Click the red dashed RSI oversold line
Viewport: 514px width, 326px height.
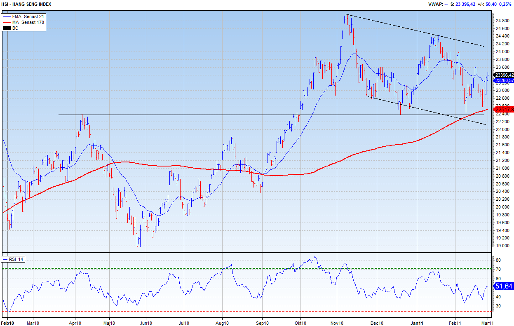pos(247,311)
